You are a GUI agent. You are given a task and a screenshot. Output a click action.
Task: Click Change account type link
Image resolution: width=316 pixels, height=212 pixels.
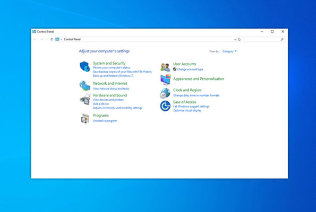click(x=190, y=69)
